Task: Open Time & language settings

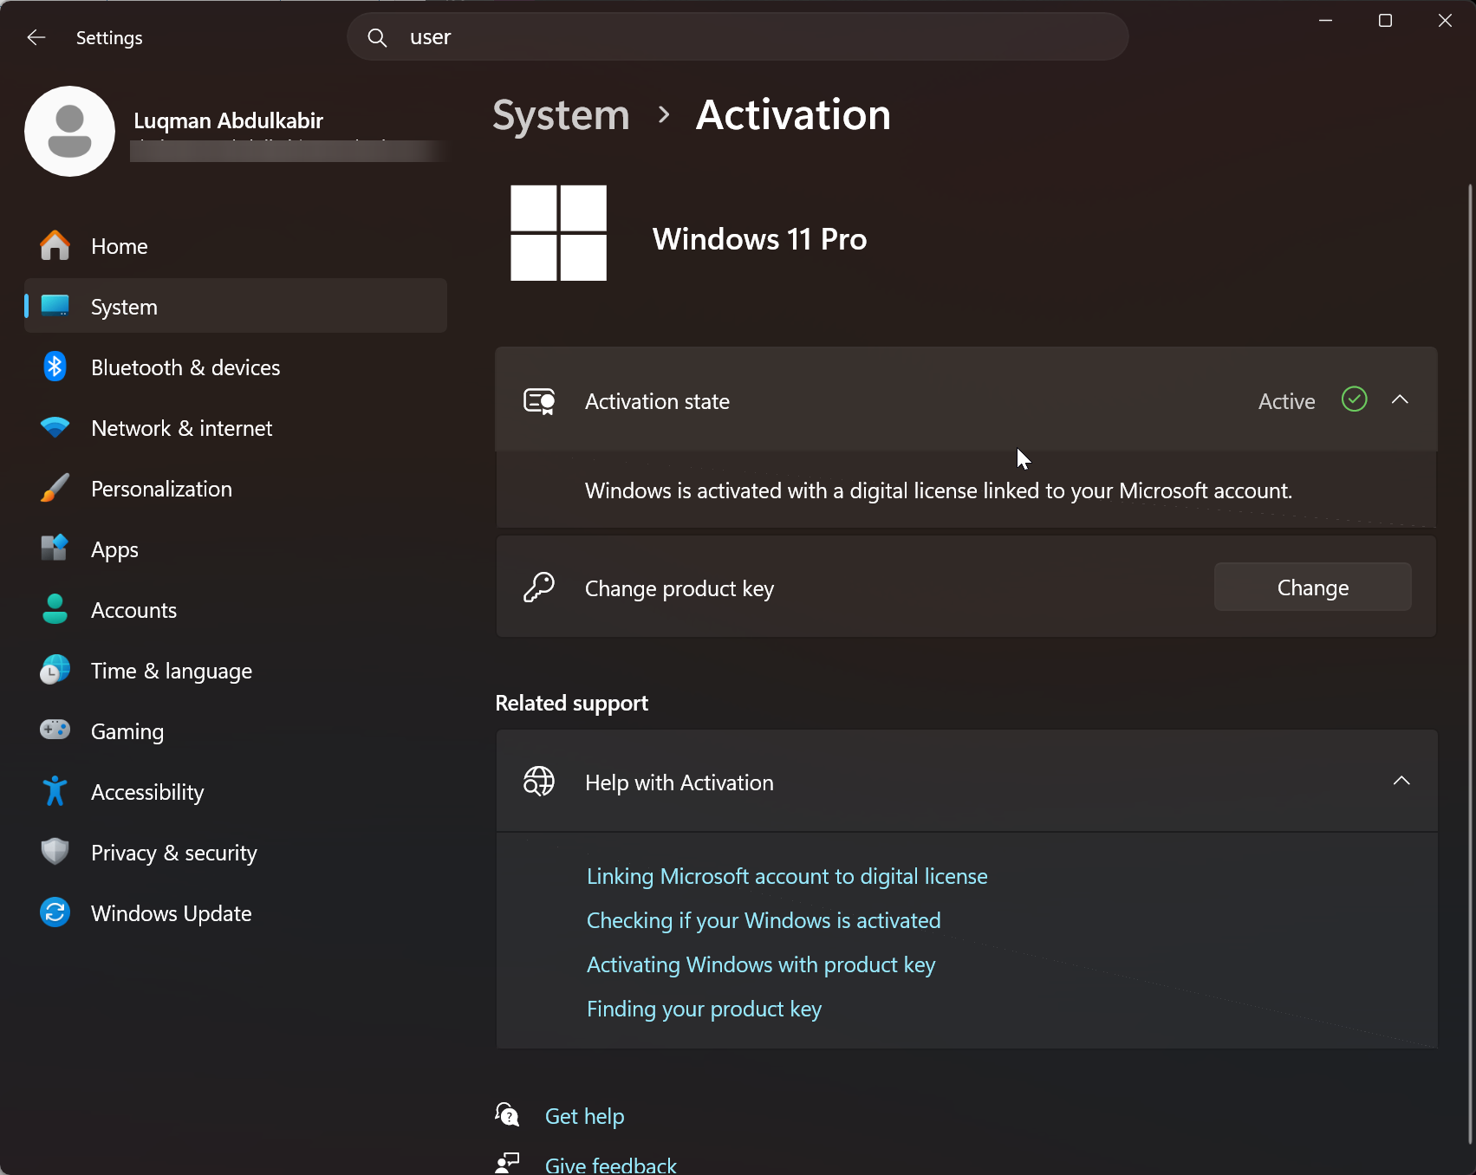Action: coord(236,671)
